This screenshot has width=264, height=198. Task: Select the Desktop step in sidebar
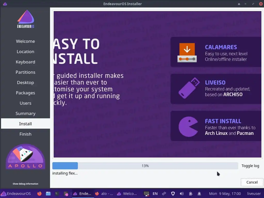(26, 82)
